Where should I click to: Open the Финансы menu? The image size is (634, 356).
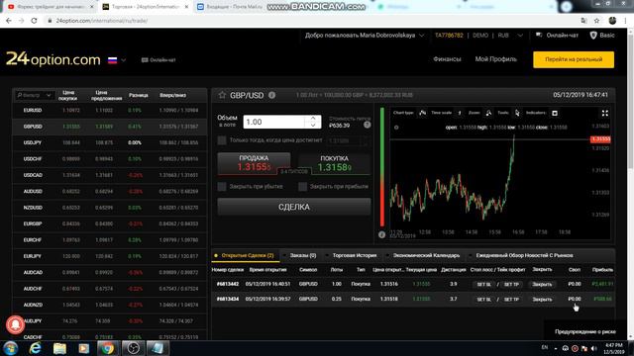[447, 59]
